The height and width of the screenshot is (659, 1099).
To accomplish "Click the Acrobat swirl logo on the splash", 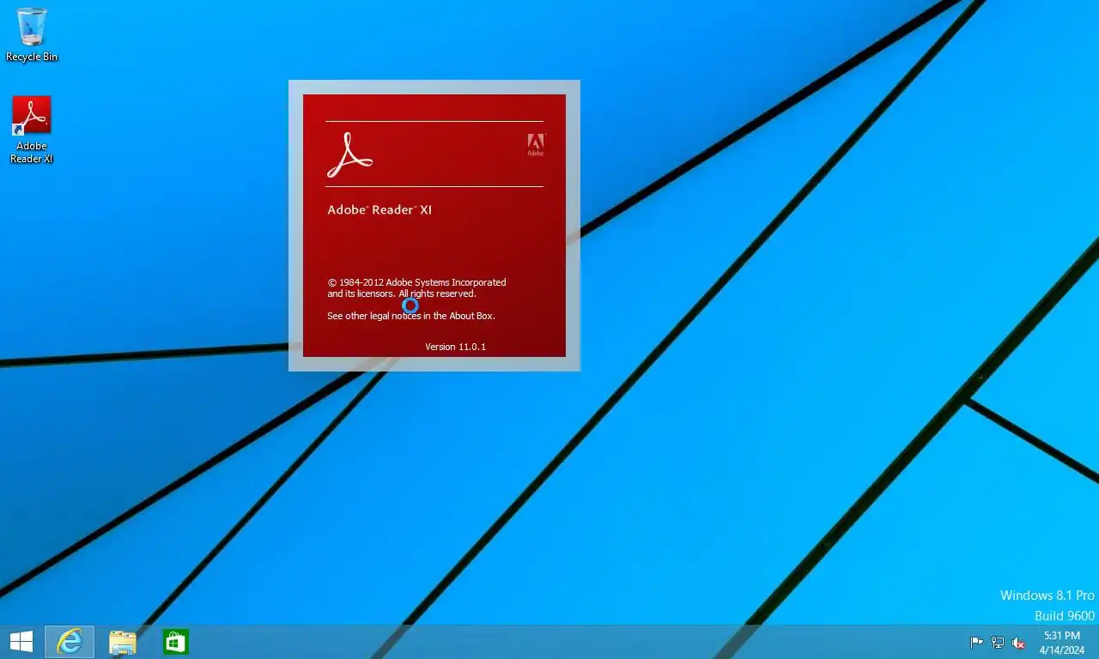I will pos(349,154).
